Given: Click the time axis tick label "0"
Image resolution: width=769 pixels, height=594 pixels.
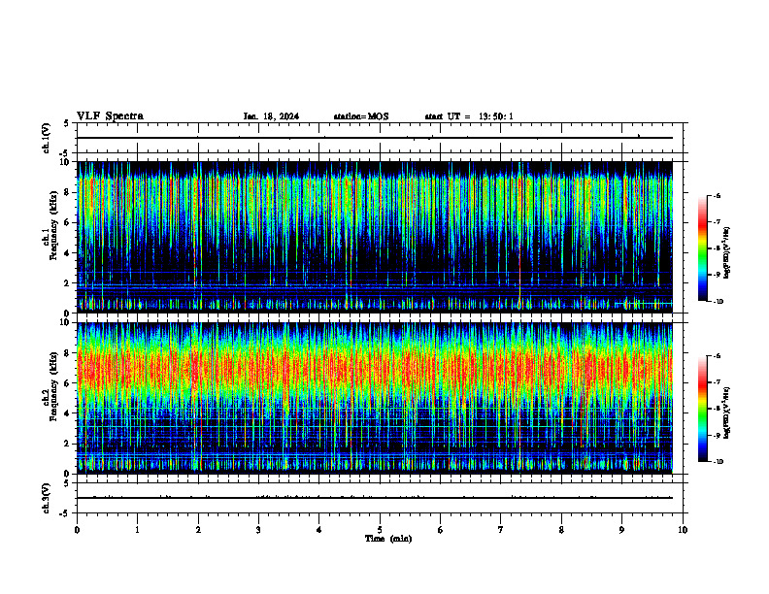Looking at the screenshot, I should click(x=77, y=530).
